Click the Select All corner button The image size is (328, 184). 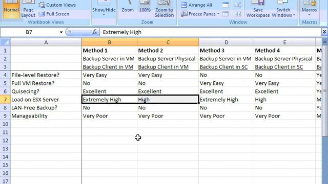pos(5,42)
